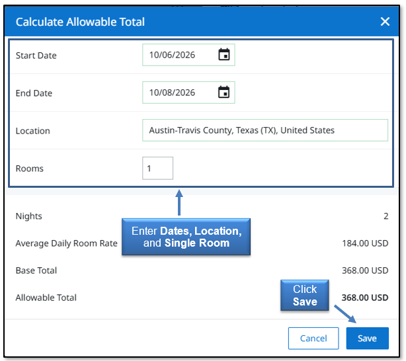Screen dimensions: 406x361
Task: Click the Allowable Total label
Action: (46, 298)
